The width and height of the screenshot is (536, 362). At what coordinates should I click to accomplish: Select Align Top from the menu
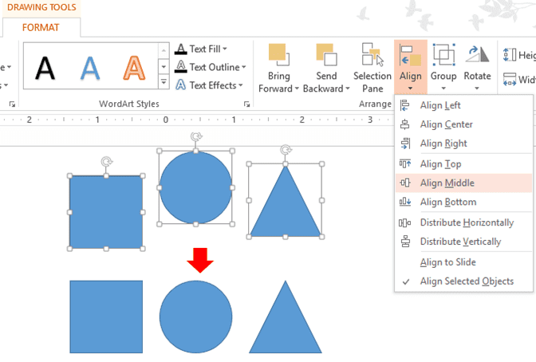coord(463,164)
